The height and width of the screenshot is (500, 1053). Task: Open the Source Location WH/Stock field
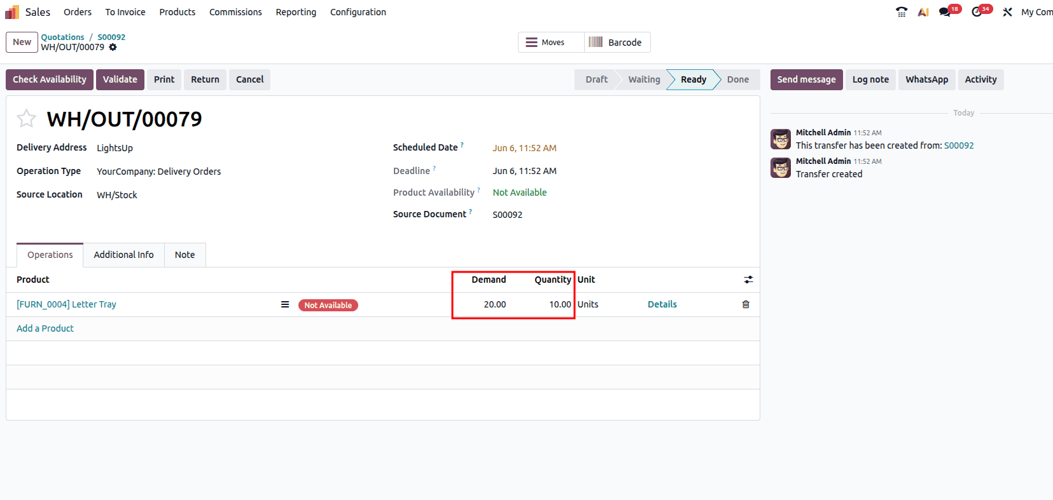[x=117, y=195]
